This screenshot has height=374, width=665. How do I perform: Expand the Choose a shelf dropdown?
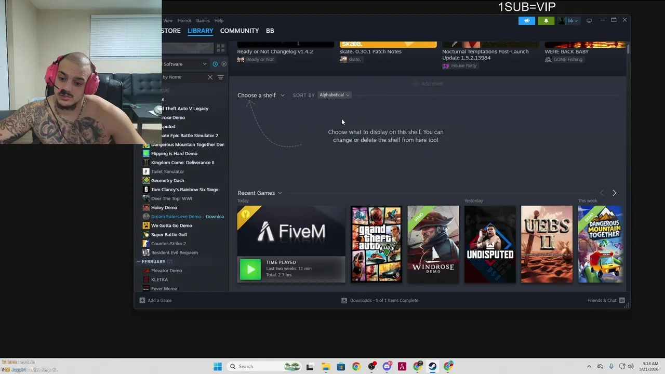[x=261, y=95]
